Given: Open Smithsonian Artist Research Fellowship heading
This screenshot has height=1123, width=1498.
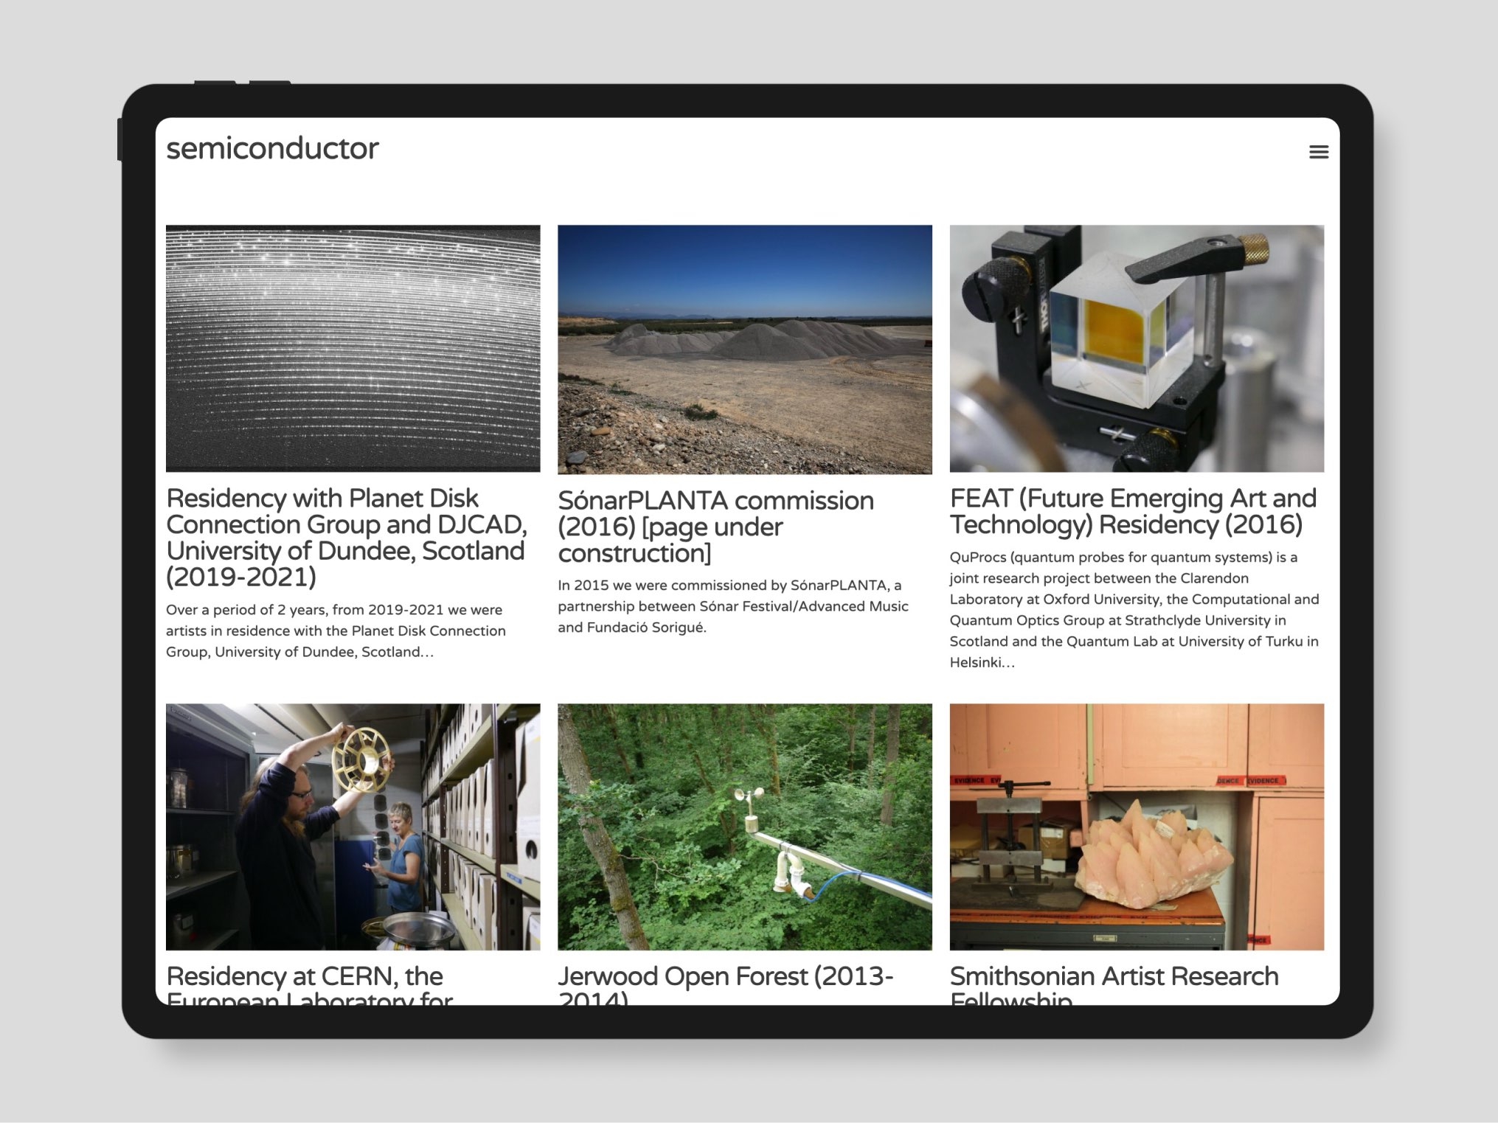Looking at the screenshot, I should [x=1114, y=977].
